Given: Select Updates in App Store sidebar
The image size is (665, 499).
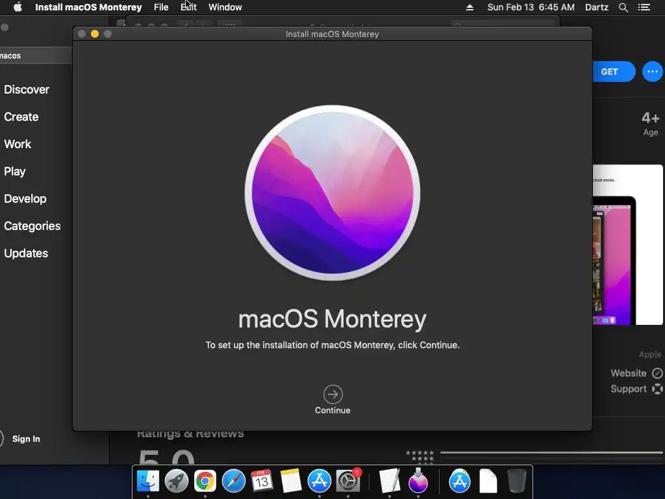Looking at the screenshot, I should pos(26,253).
